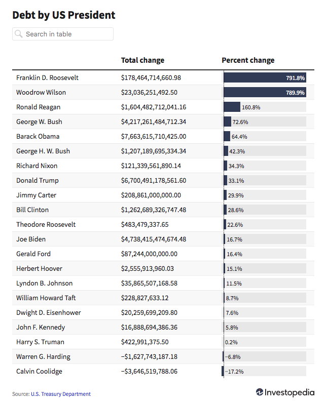Select the Donald Trump row name
The width and height of the screenshot is (326, 405).
coord(37,181)
